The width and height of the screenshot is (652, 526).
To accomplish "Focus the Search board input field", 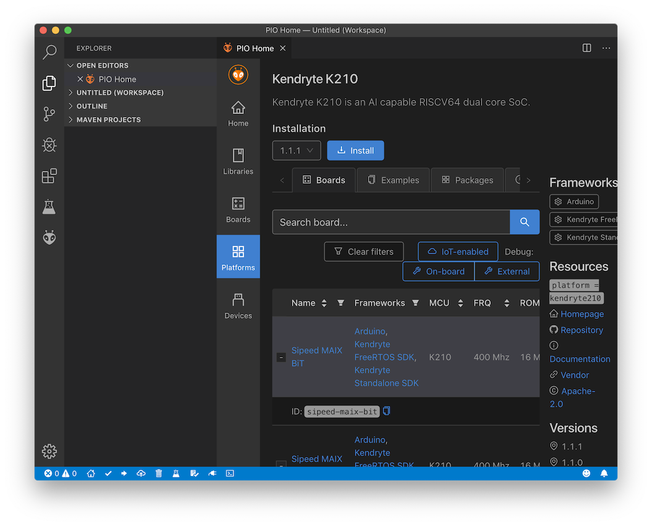I will [x=391, y=222].
